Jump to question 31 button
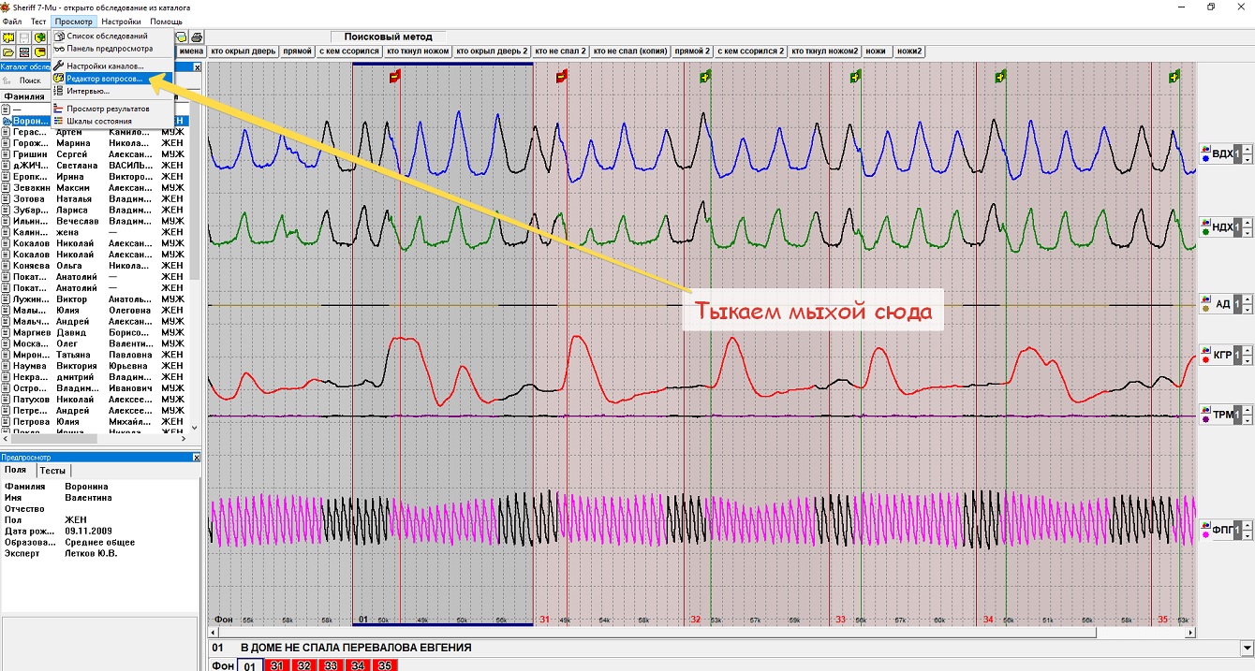 coord(276,665)
